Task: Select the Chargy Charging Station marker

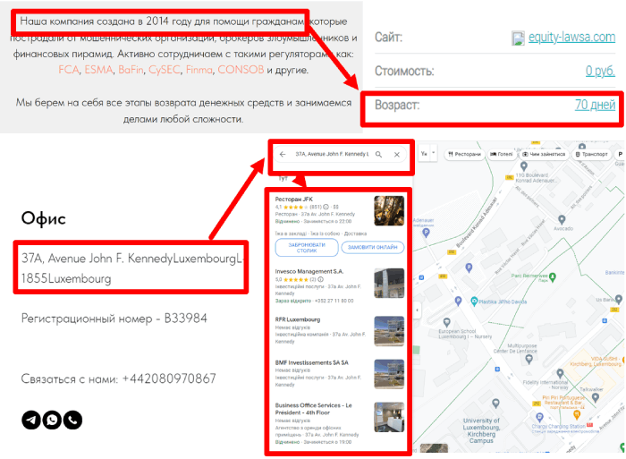Action: tap(539, 418)
